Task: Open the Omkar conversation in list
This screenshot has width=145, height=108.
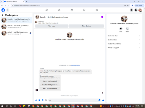Action: click(x=16, y=27)
